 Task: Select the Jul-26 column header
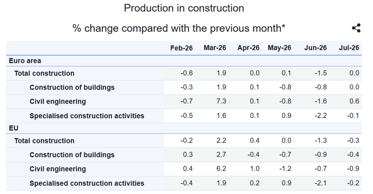click(x=349, y=48)
